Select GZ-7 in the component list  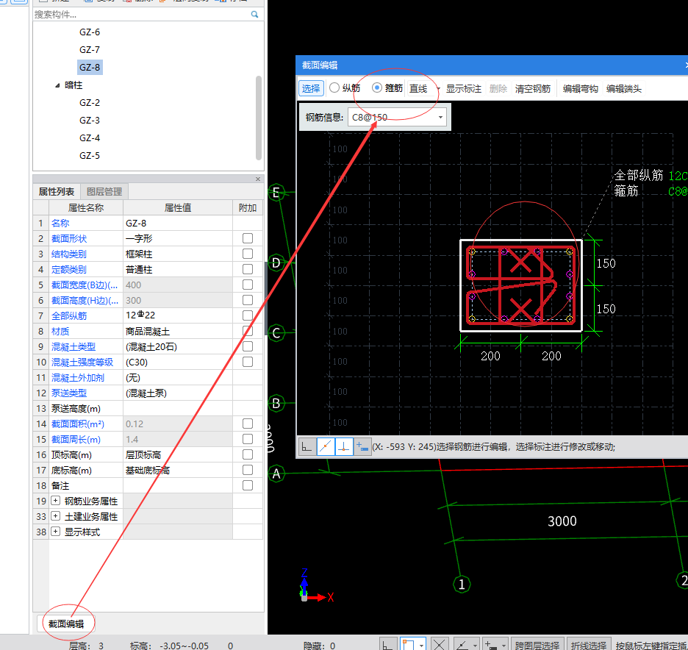90,49
